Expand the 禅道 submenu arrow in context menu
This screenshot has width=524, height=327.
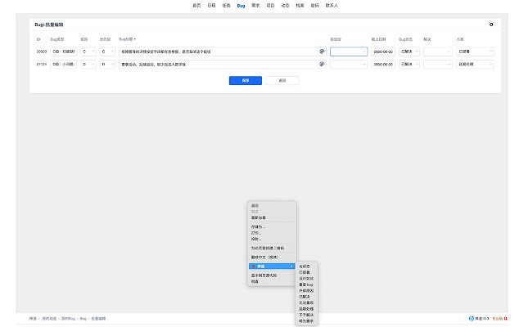click(x=291, y=267)
